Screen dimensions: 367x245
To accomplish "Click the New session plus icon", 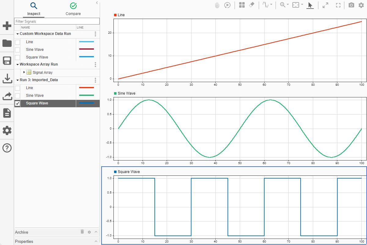I will pyautogui.click(x=7, y=26).
